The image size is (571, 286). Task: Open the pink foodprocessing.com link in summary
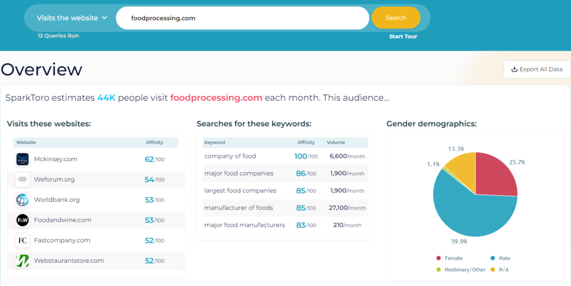point(216,98)
